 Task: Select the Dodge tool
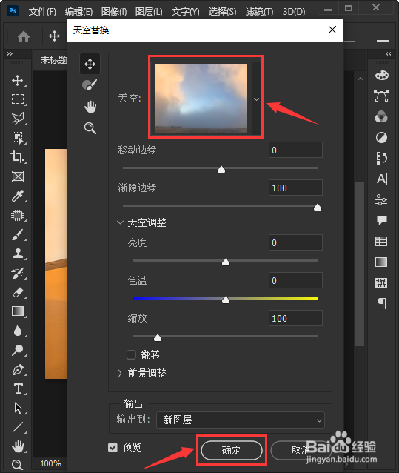pyautogui.click(x=18, y=350)
